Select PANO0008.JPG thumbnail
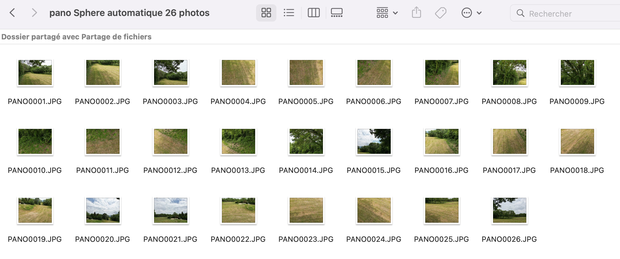This screenshot has width=620, height=259. 510,73
